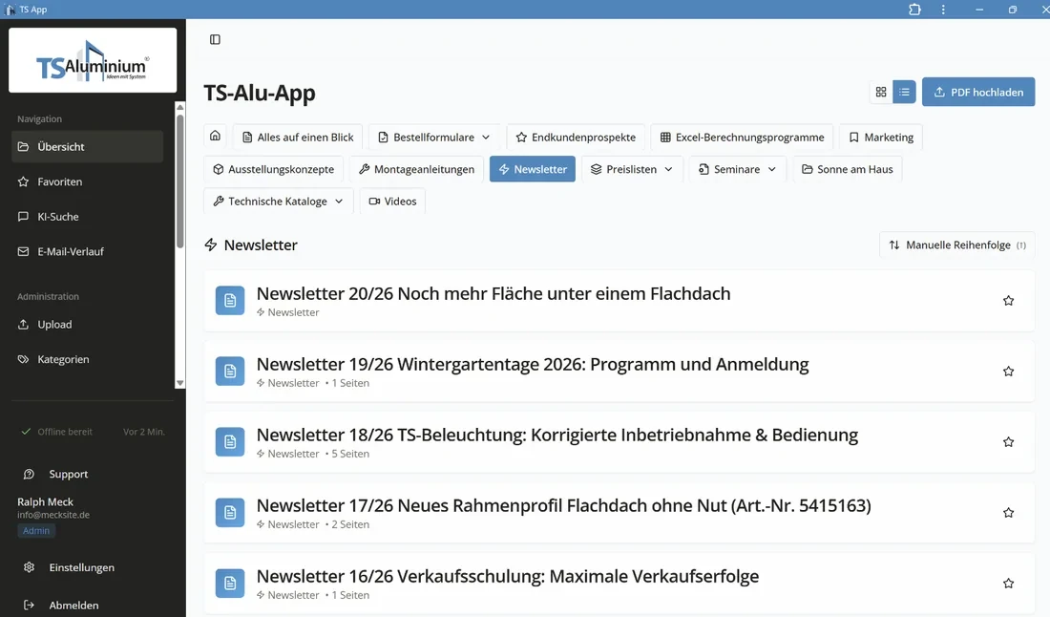Open Upload under Administration

87,324
